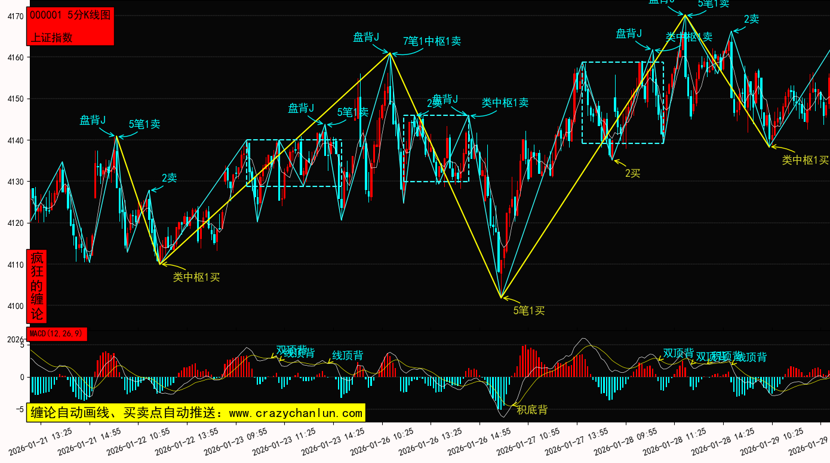Click the 000001 5分K线图 title label
Image resolution: width=830 pixels, height=463 pixels.
[x=70, y=16]
